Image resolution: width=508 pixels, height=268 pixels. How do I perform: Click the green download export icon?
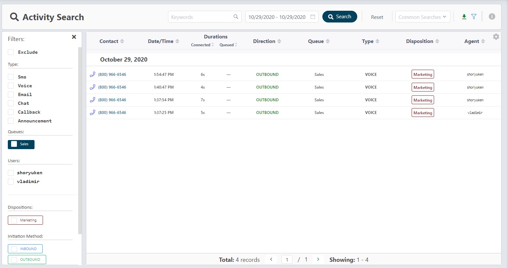(x=464, y=17)
